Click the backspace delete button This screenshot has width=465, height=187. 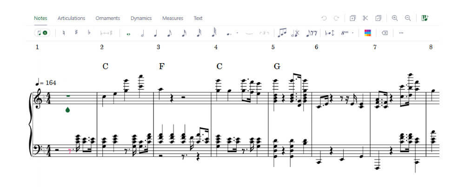pyautogui.click(x=385, y=33)
